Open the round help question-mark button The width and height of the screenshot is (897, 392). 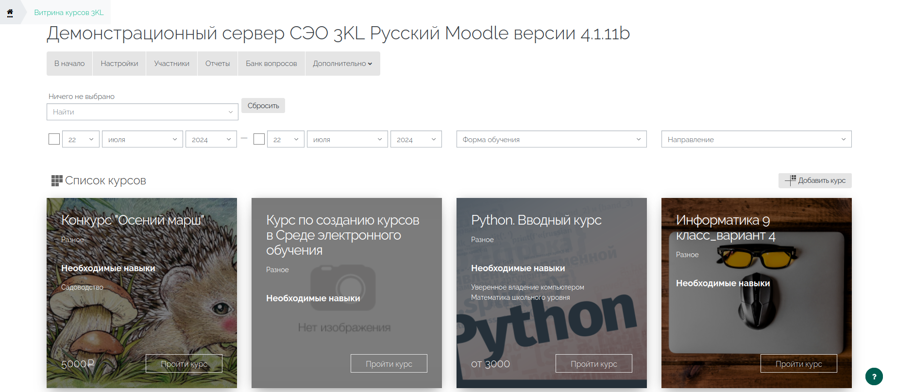tap(874, 376)
